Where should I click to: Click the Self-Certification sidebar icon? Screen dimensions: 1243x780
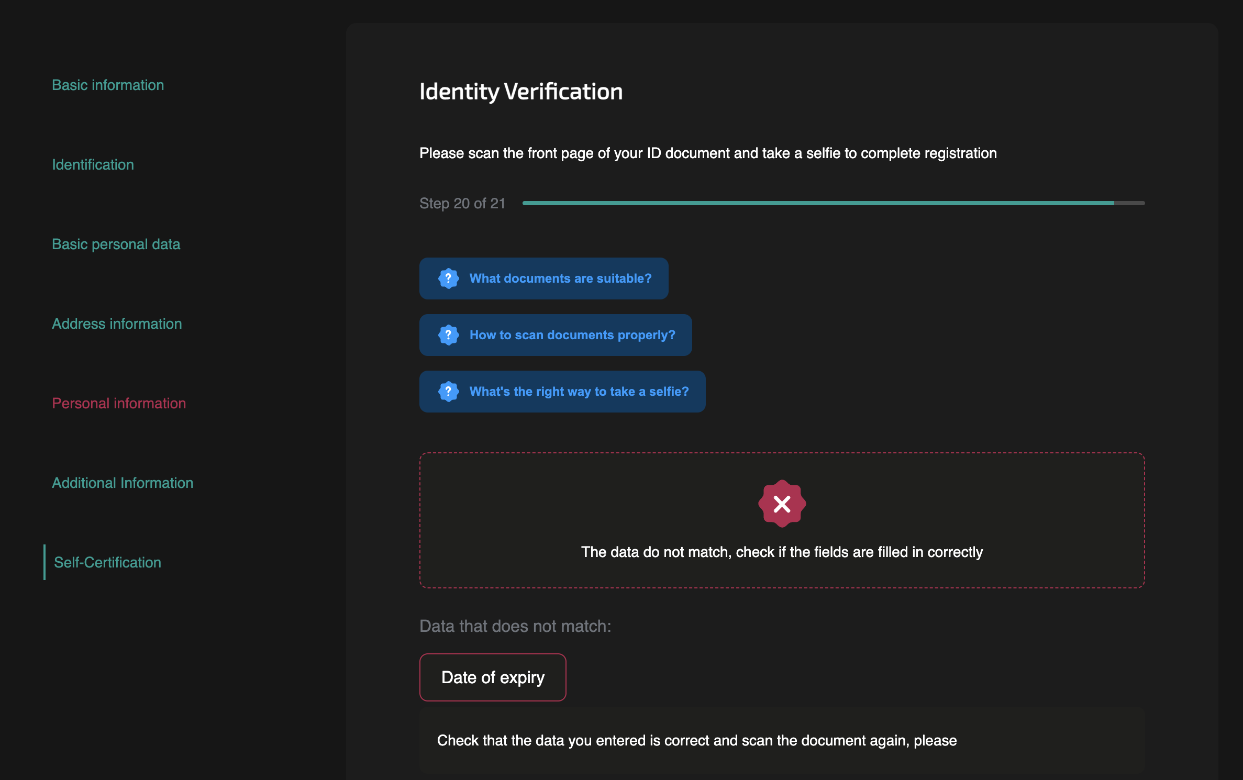pyautogui.click(x=107, y=562)
